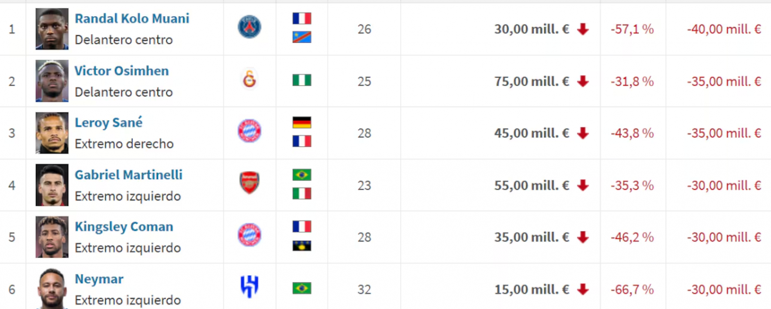Click Gabriel Martinelli's Italy flag icon
The image size is (771, 309).
[x=301, y=193]
